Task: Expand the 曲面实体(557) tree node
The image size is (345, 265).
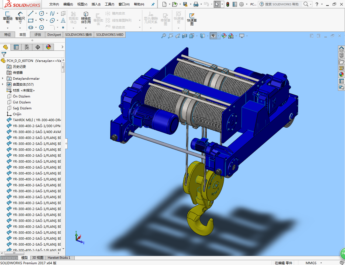Action: [x=3, y=85]
